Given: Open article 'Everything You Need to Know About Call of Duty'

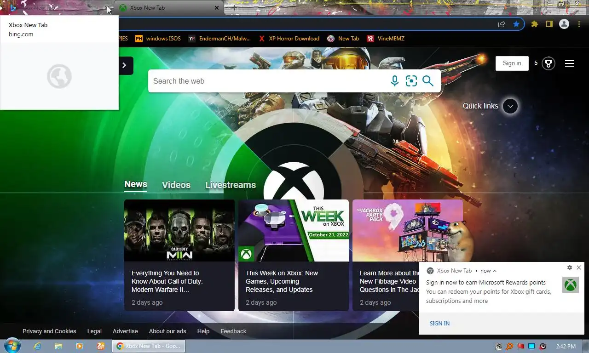Looking at the screenshot, I should tap(167, 281).
